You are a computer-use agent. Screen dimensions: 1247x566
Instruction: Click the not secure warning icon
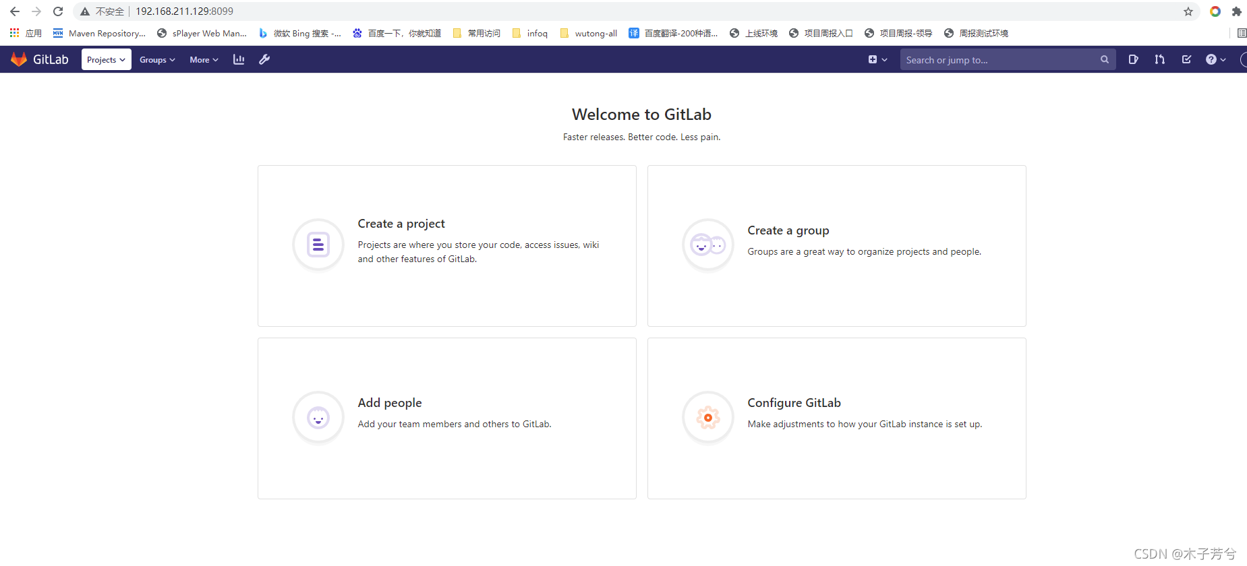tap(85, 11)
